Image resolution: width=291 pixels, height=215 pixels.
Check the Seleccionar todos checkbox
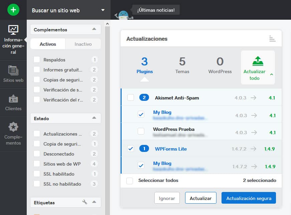click(130, 181)
